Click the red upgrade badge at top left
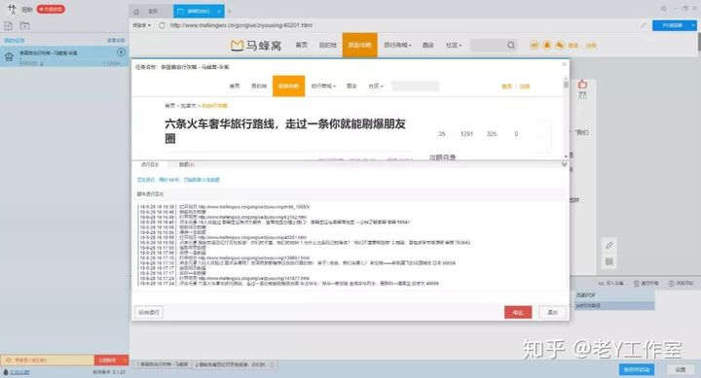Image resolution: width=701 pixels, height=378 pixels. coord(51,9)
